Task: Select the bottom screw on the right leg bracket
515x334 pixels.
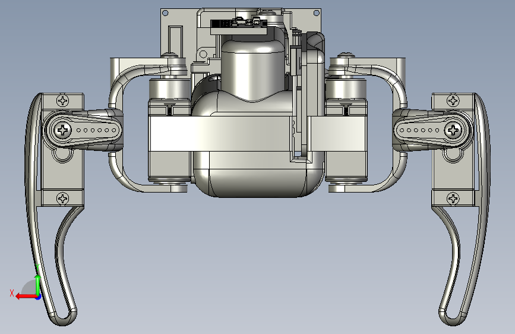Action: pos(453,198)
